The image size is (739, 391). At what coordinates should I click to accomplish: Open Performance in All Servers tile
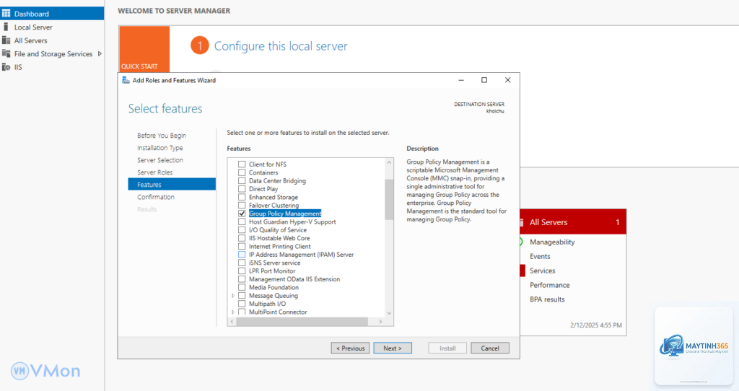tap(549, 285)
